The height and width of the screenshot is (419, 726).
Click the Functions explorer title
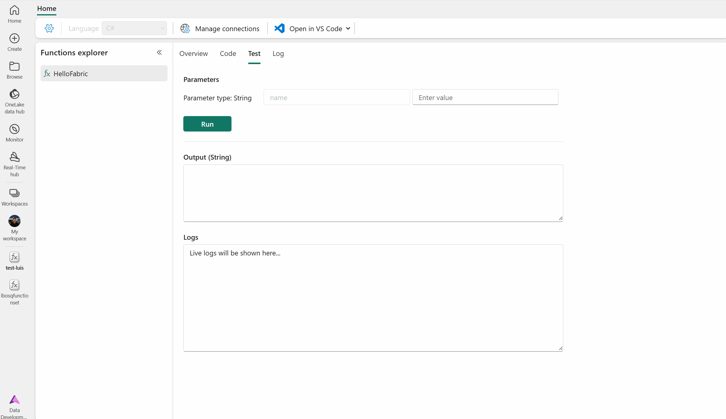point(74,53)
